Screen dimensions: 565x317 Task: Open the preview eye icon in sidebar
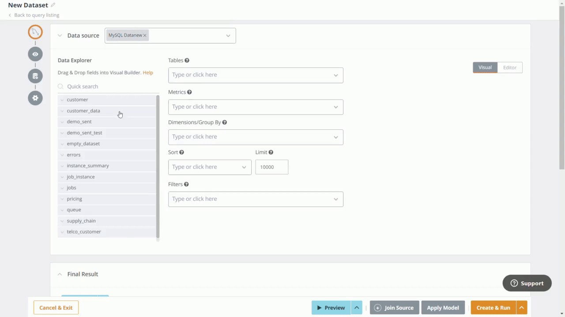click(35, 54)
